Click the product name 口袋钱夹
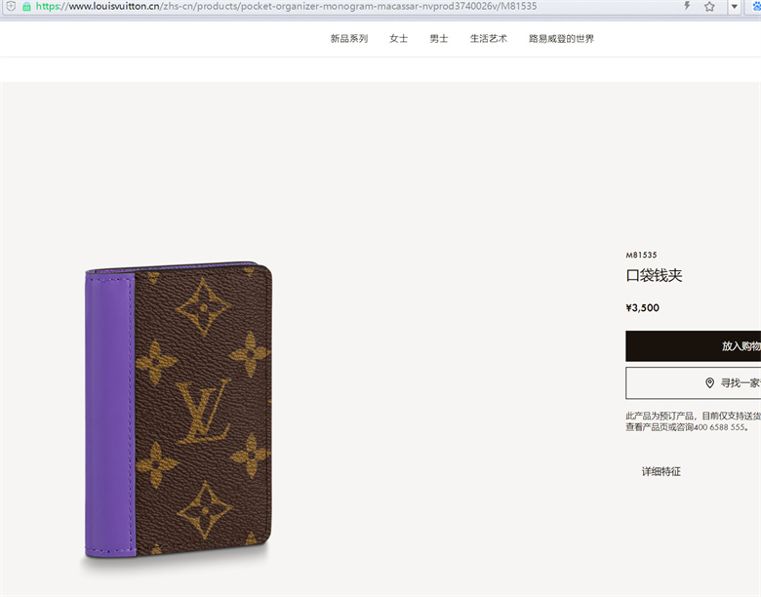761x597 pixels. 654,276
